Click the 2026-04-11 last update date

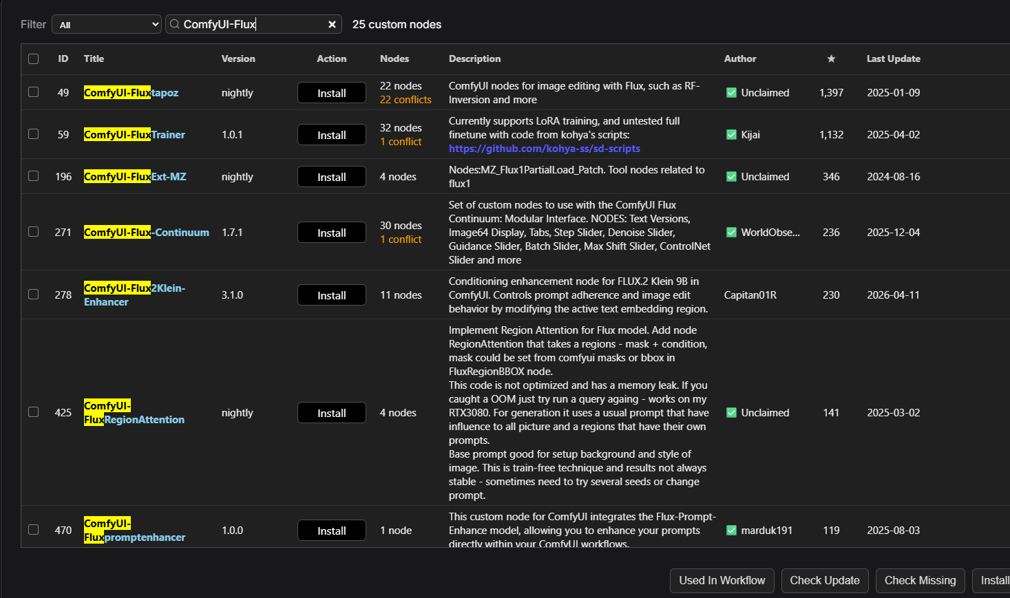[894, 295]
